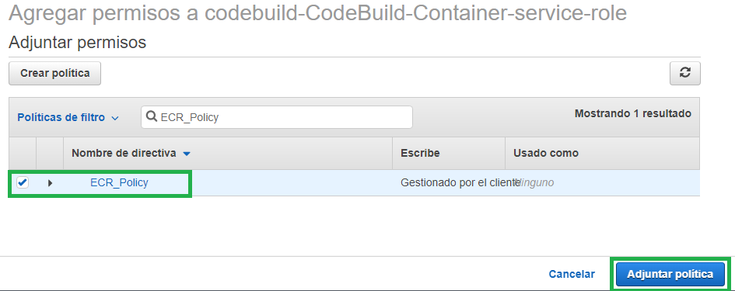Select the Escribe column header

420,153
